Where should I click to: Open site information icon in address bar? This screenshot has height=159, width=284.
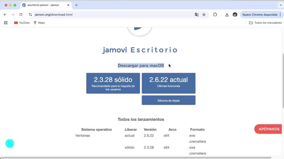point(30,15)
